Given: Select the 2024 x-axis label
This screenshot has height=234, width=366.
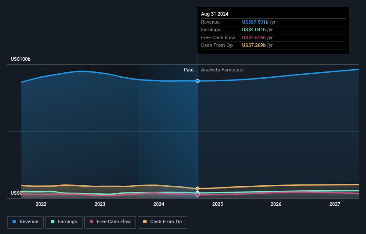Looking at the screenshot, I should tap(159, 204).
